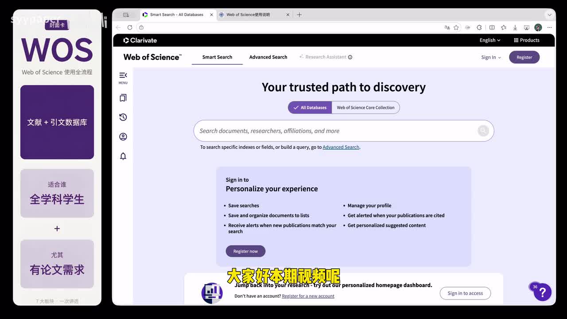Bookmark page with the star icon
Image resolution: width=567 pixels, height=319 pixels.
pyautogui.click(x=456, y=27)
